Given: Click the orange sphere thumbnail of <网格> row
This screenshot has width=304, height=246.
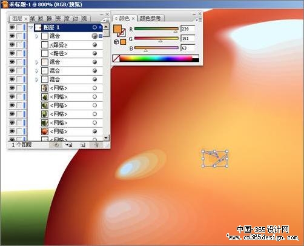Looking at the screenshot, I should 45,131.
